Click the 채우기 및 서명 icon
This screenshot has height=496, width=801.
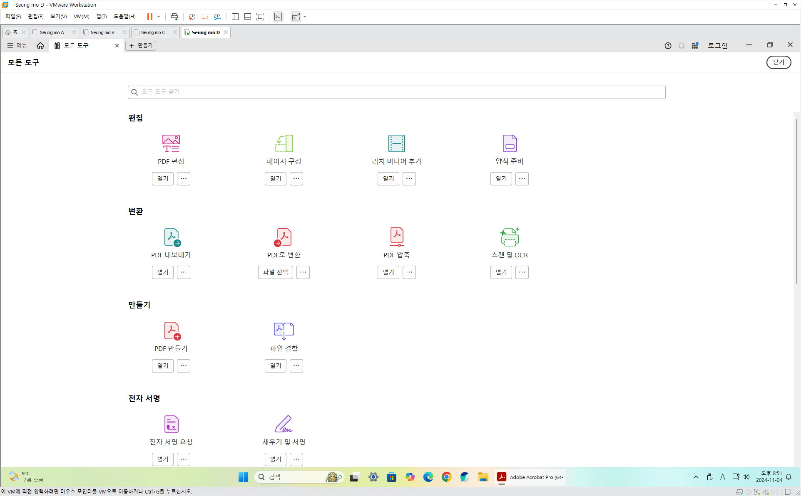point(284,424)
